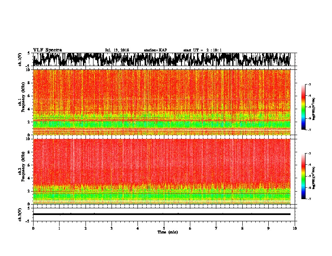Click time axis tick label "10"

pyautogui.click(x=295, y=228)
